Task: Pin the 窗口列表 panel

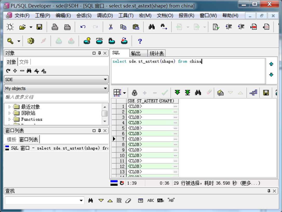Action: point(99,131)
